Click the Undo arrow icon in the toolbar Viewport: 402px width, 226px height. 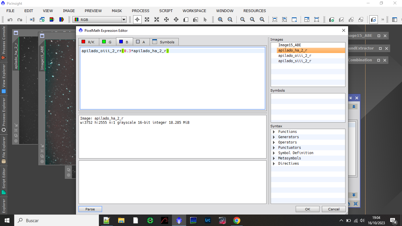click(10, 20)
